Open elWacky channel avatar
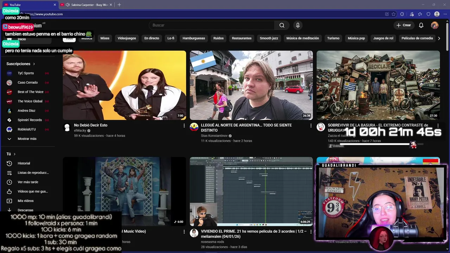450x253 pixels. pos(67,127)
